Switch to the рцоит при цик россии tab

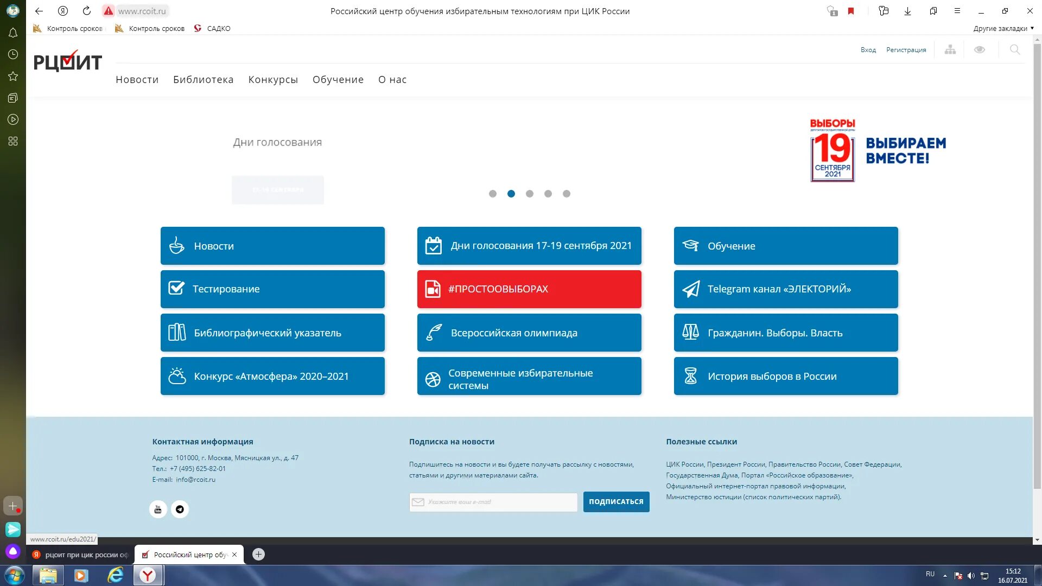(80, 555)
